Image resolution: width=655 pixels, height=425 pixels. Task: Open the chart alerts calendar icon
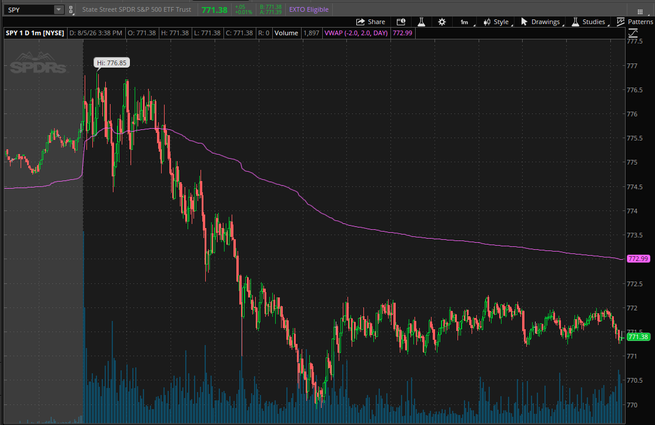pyautogui.click(x=401, y=22)
